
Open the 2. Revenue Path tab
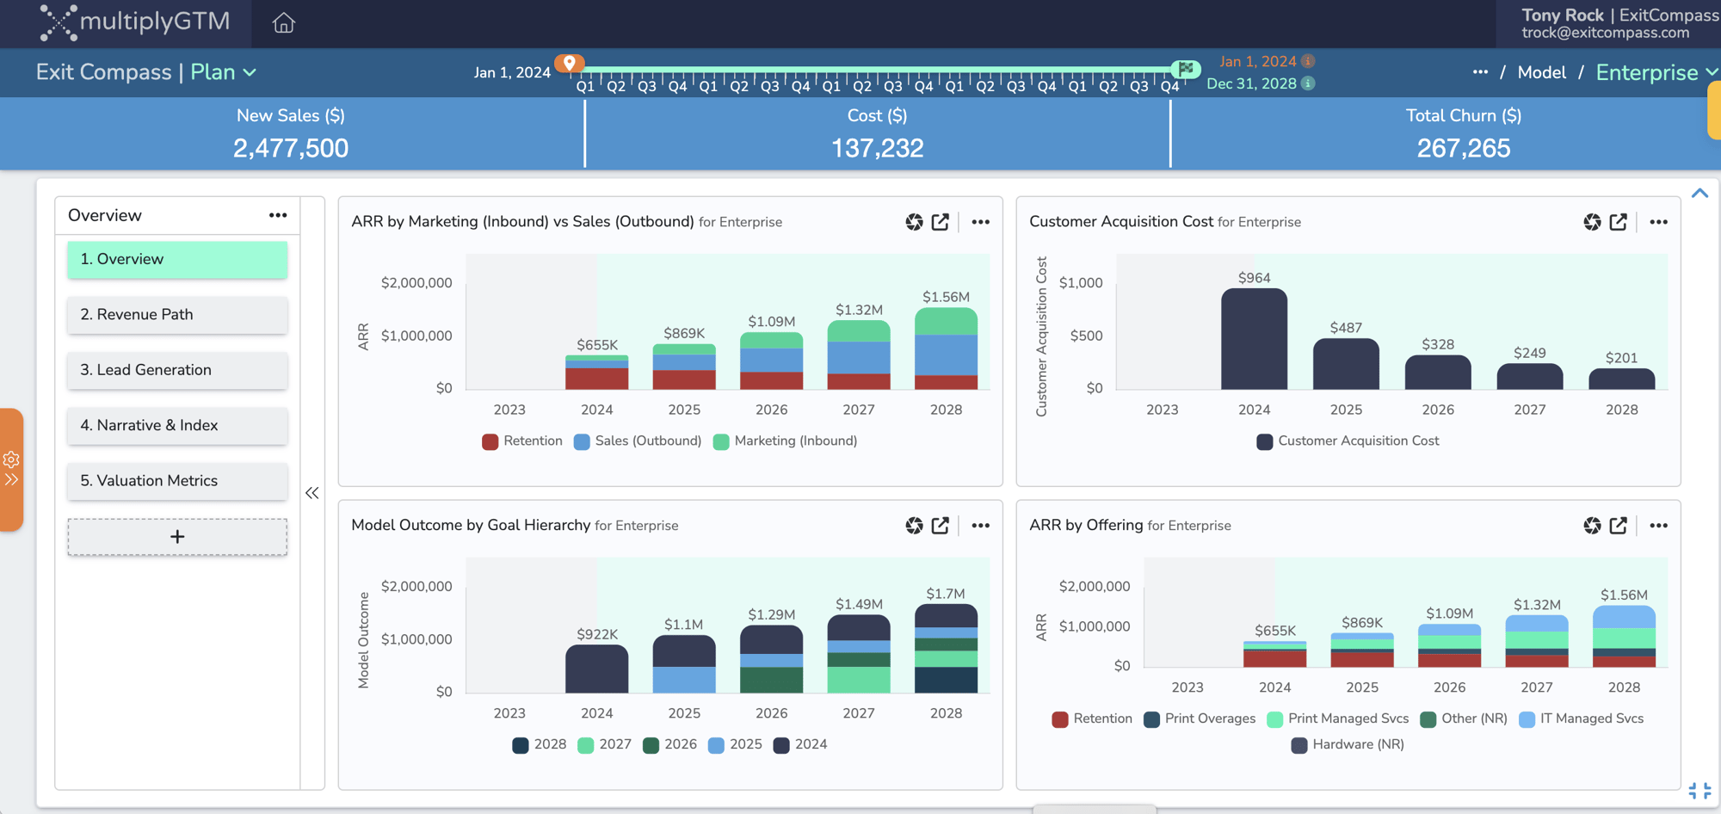click(x=177, y=315)
